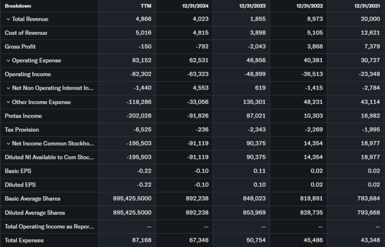Screen dimensions: 385x247
Task: Expand the Total Revenue row chevron
Action: (8, 19)
